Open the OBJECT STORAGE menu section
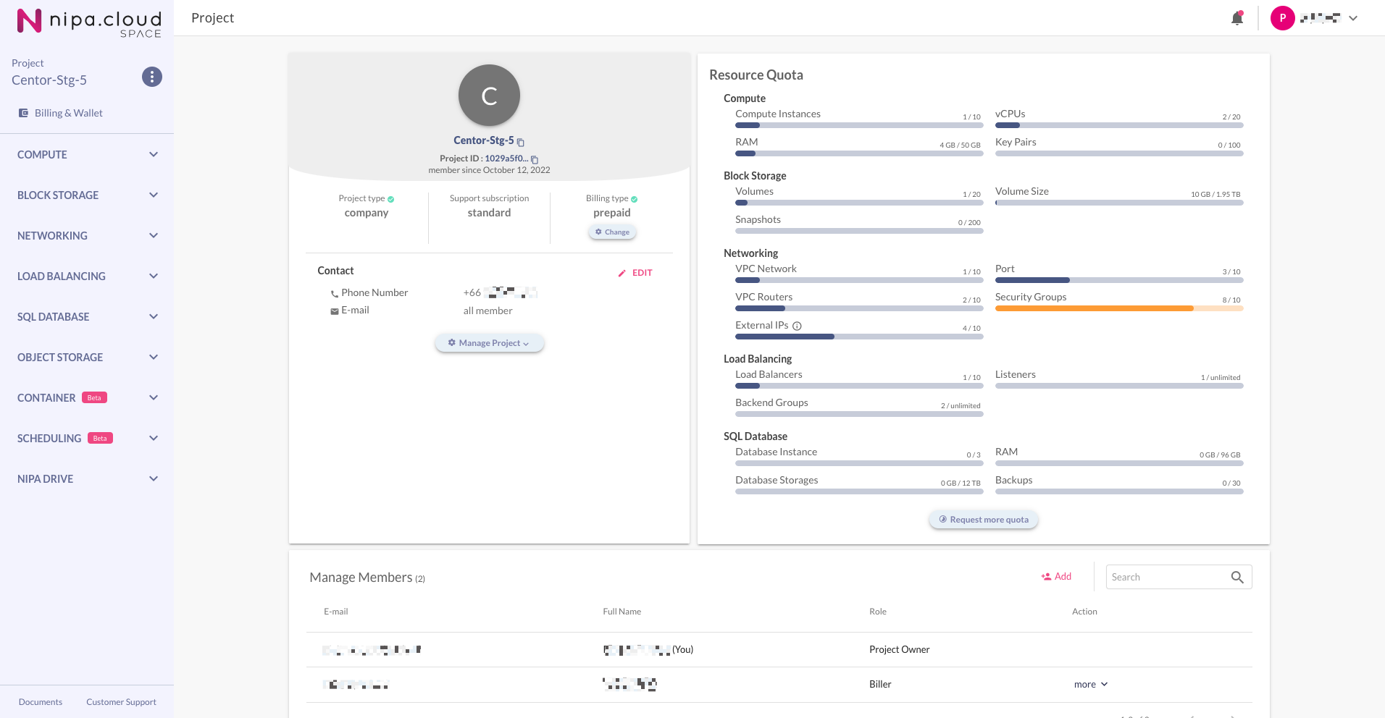The image size is (1385, 718). (x=87, y=358)
